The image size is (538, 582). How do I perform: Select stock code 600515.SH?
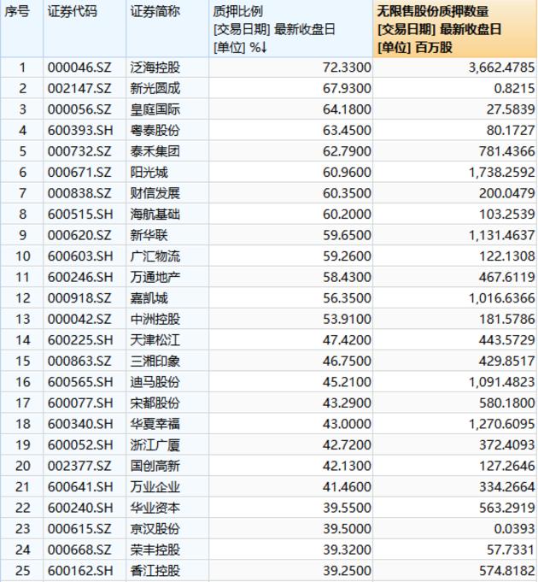pos(80,215)
